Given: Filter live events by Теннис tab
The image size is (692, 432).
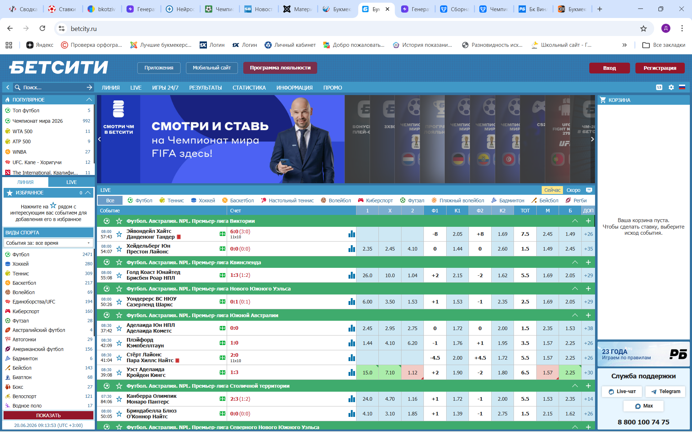Looking at the screenshot, I should point(172,201).
